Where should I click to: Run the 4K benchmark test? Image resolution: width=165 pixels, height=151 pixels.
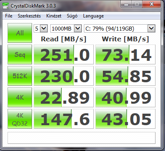20,97
